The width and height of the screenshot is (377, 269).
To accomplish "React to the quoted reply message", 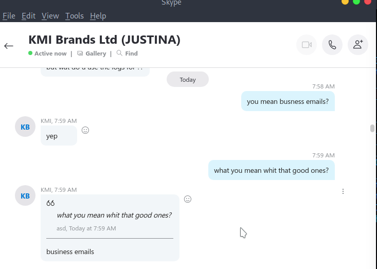I will (188, 199).
